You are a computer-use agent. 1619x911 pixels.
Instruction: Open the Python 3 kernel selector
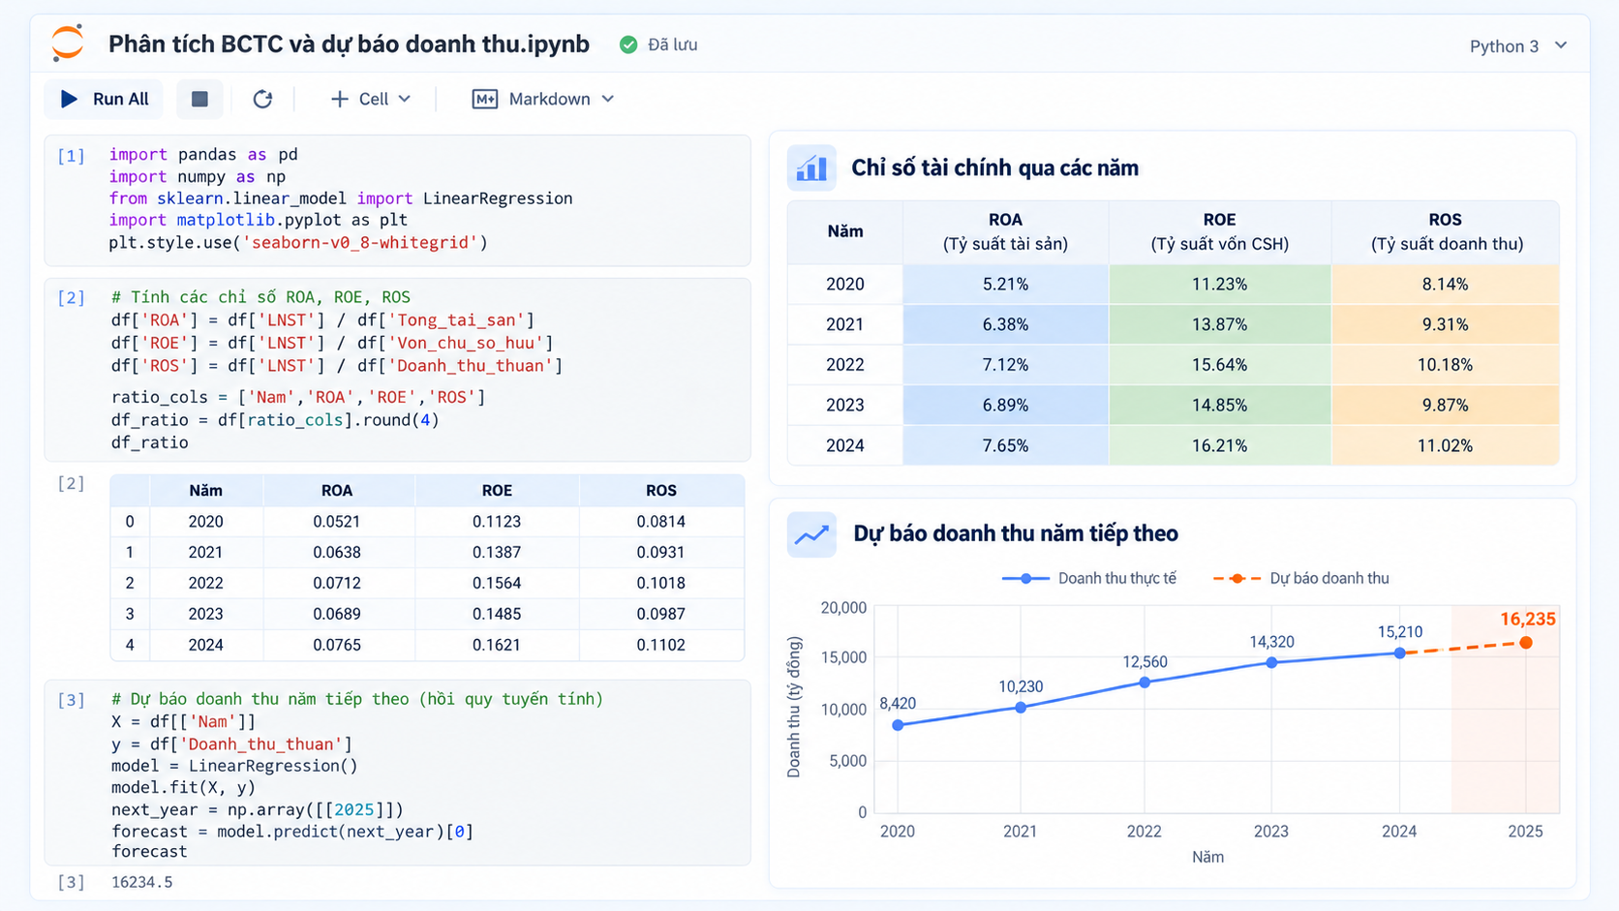(x=1517, y=46)
